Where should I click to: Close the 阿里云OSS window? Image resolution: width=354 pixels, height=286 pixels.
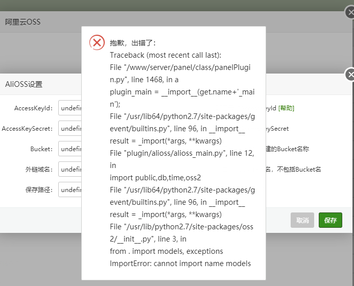350,12
